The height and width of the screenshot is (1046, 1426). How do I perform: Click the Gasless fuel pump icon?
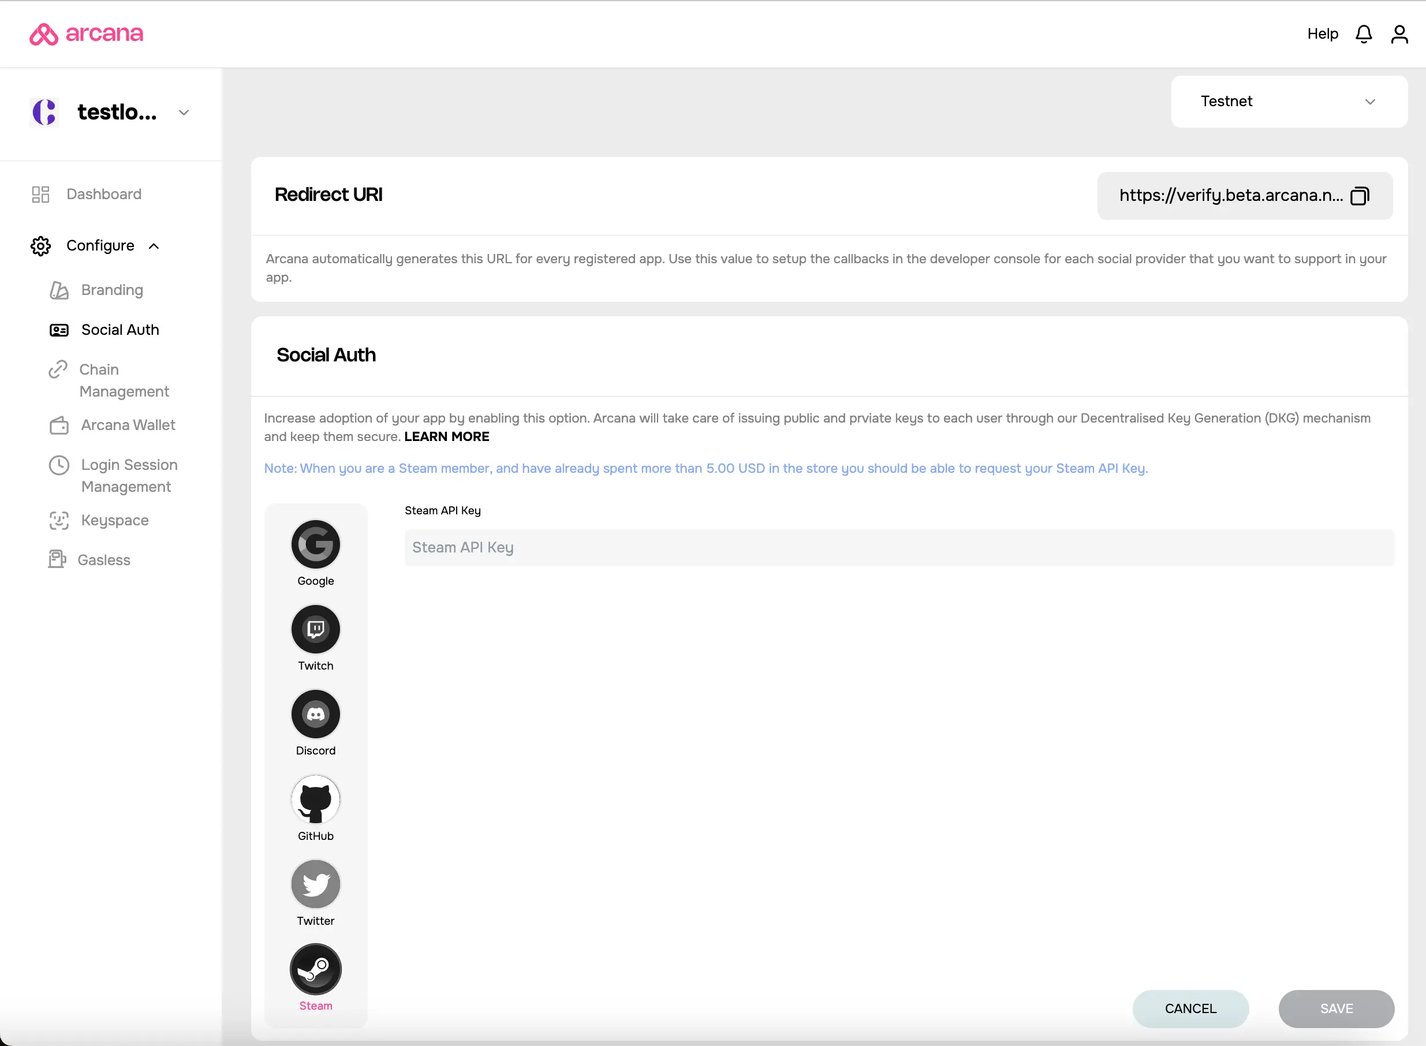[57, 560]
